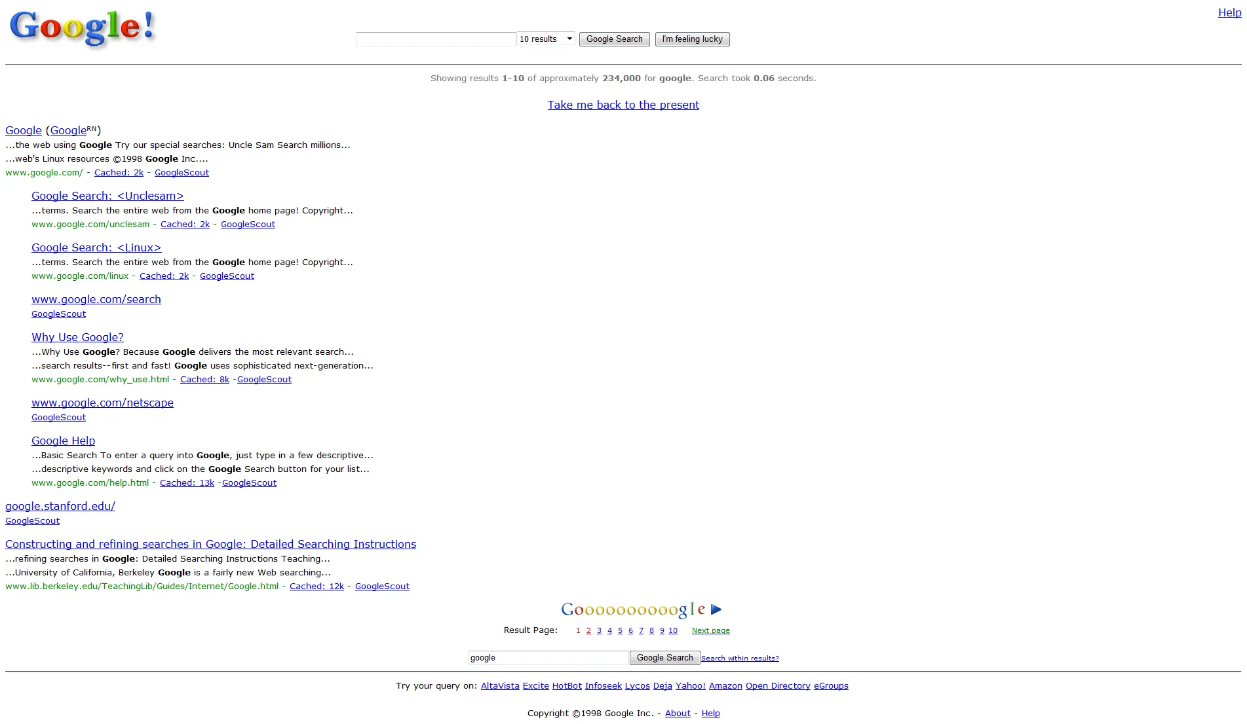Open the www.google.com/netscape result link

point(102,403)
